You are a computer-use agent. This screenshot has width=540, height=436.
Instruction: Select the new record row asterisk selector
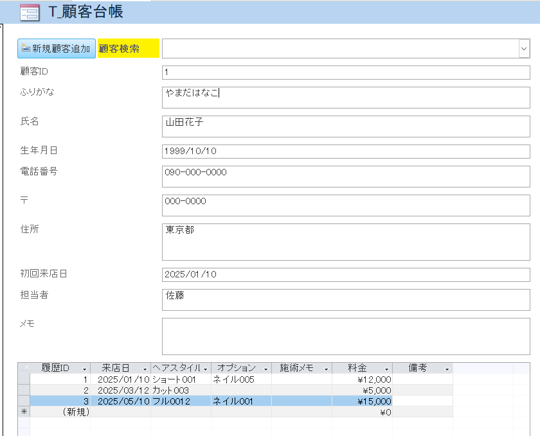pos(24,412)
